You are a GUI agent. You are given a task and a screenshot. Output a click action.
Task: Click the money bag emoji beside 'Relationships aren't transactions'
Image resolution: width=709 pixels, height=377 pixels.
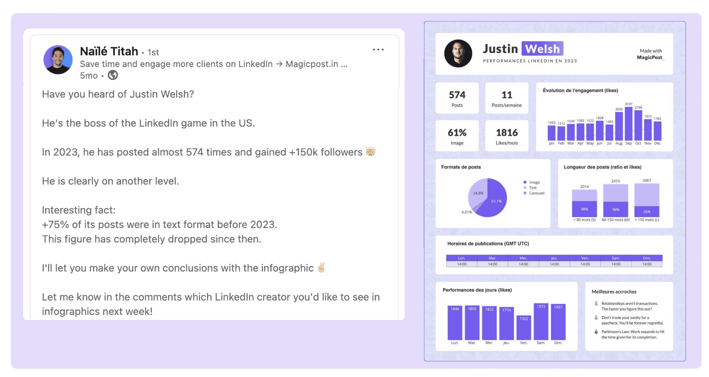(x=596, y=303)
